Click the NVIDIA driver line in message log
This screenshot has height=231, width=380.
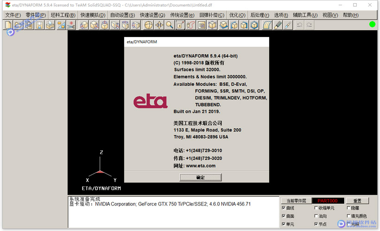click(160, 204)
